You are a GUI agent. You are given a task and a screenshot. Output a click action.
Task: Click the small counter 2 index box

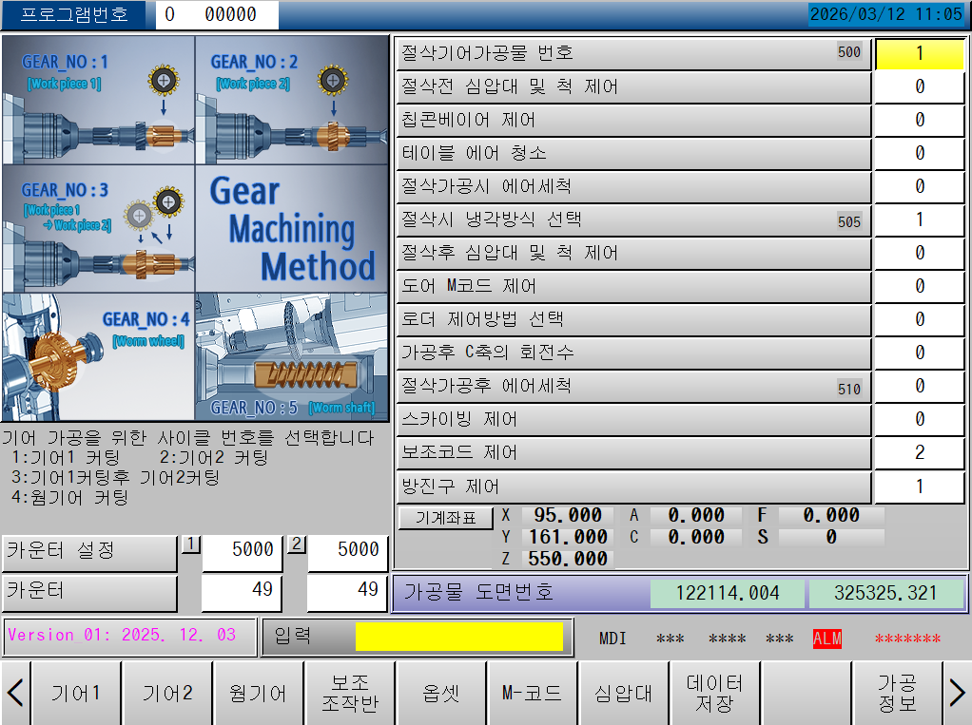(x=297, y=544)
